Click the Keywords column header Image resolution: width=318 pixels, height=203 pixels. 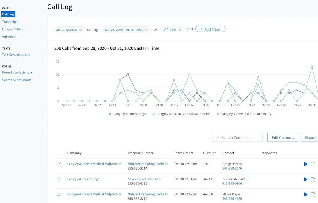(x=270, y=153)
